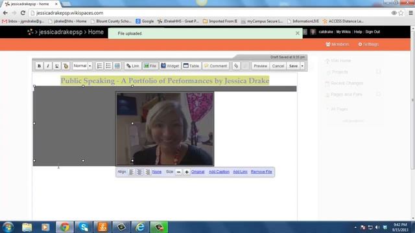Image resolution: width=415 pixels, height=233 pixels.
Task: Sign Out of Wikispaces
Action: (x=372, y=32)
